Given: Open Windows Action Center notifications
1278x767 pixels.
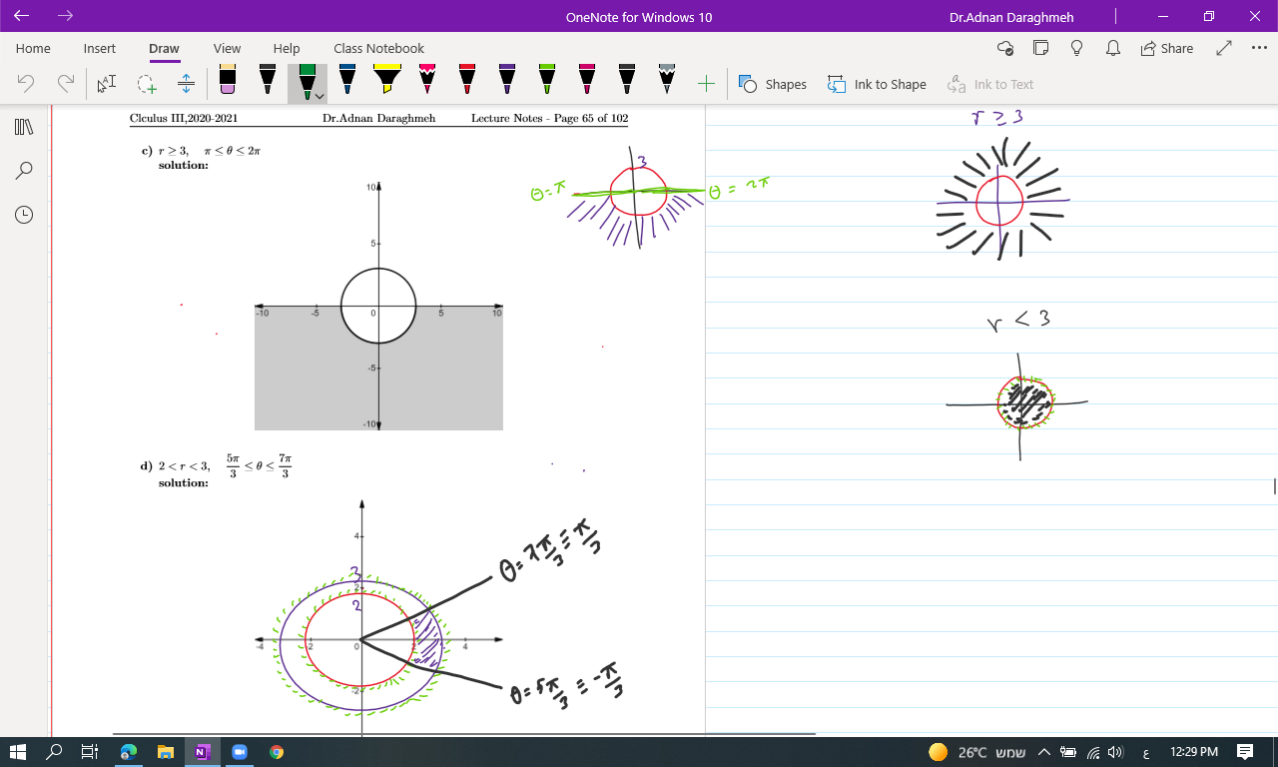Looking at the screenshot, I should pyautogui.click(x=1245, y=752).
